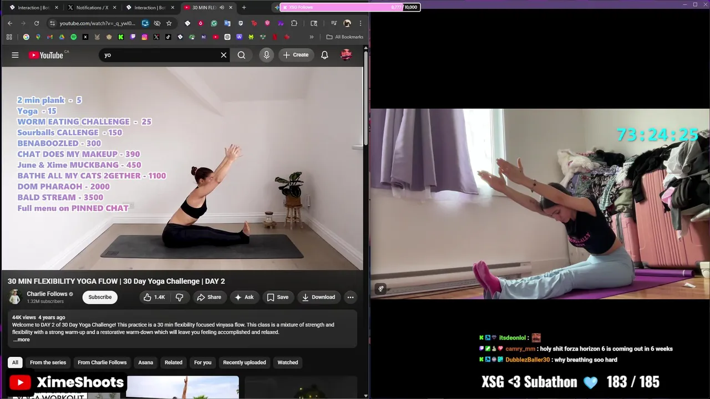Dislike the yoga flow video
This screenshot has width=710, height=399.
[x=179, y=297]
